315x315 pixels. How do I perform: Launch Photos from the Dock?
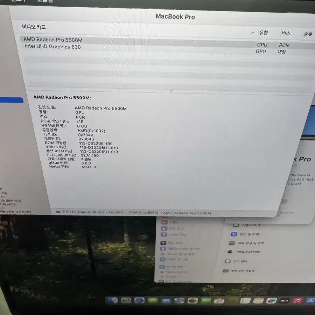click(192, 301)
